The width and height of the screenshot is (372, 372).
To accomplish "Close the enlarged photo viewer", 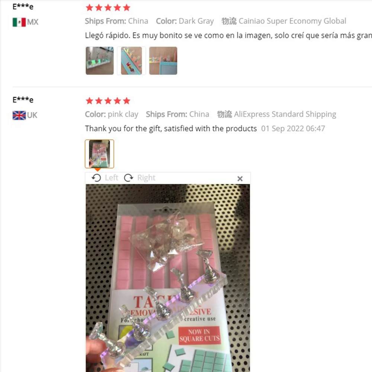I will coord(240,179).
